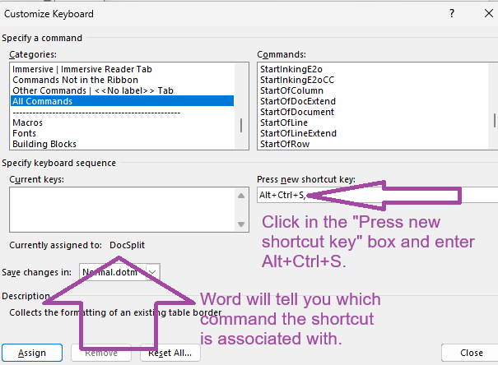Select Other Commands No label Tab category
Screen dimensions: 498x365
(x=123, y=90)
